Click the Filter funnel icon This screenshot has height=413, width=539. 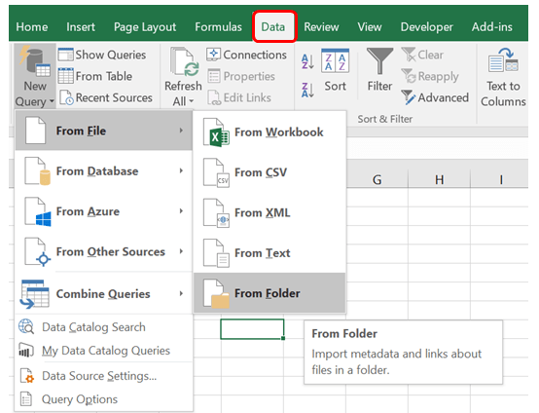point(379,61)
